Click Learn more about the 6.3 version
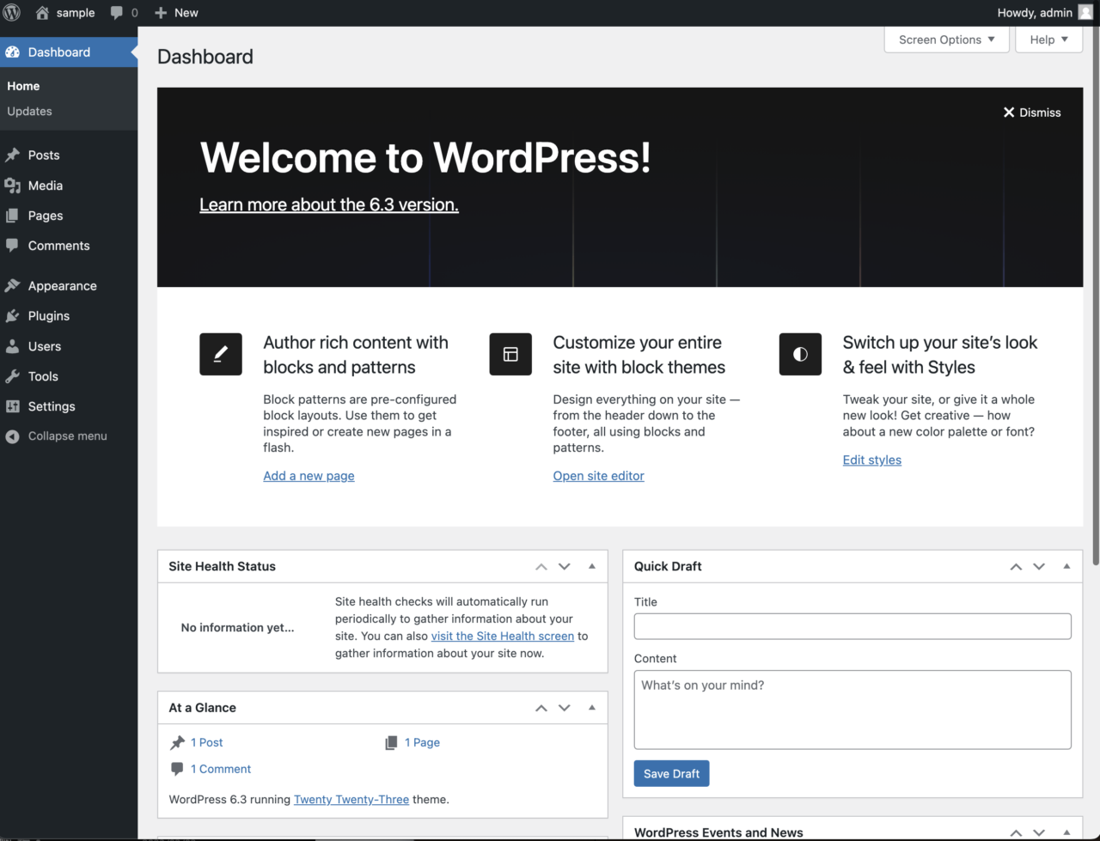 coord(329,204)
